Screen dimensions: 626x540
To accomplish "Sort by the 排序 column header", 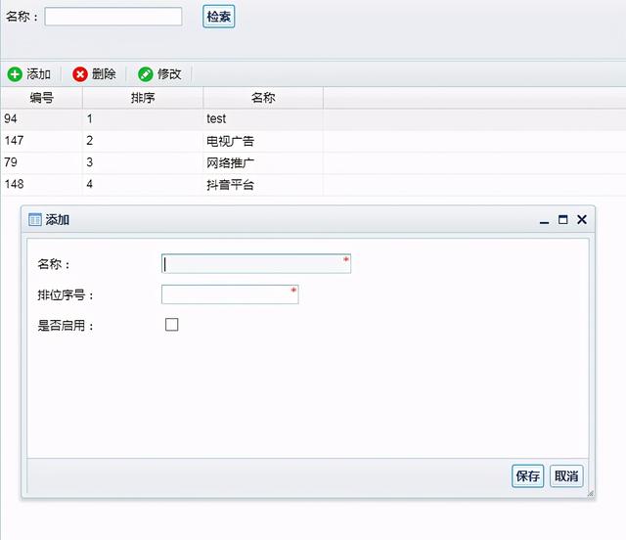I will [143, 98].
